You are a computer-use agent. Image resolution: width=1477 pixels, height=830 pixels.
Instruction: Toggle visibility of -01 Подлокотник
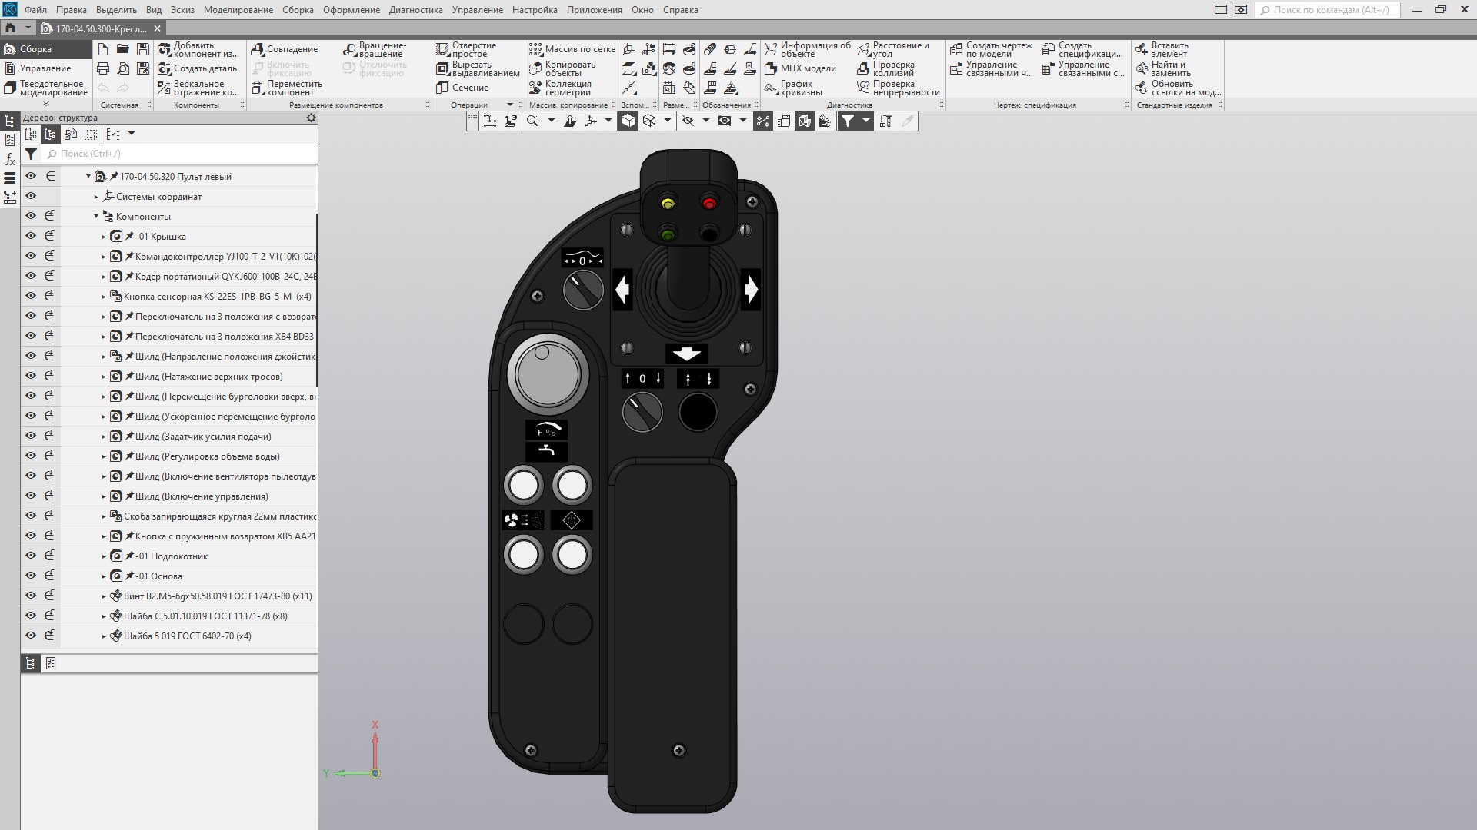point(31,556)
